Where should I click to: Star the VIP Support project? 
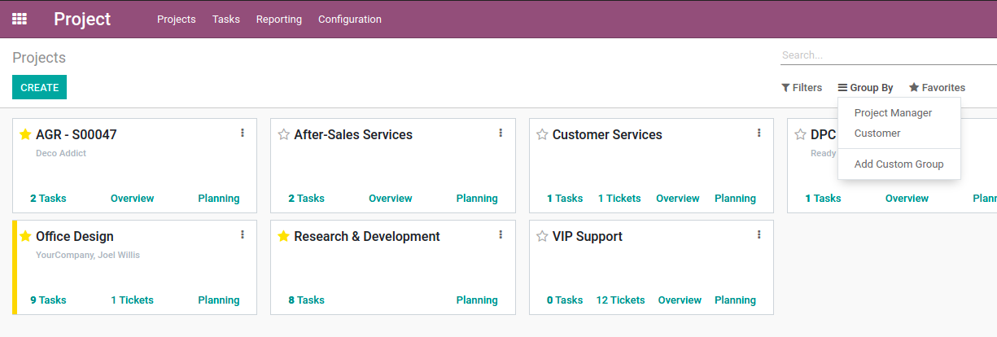click(x=542, y=236)
